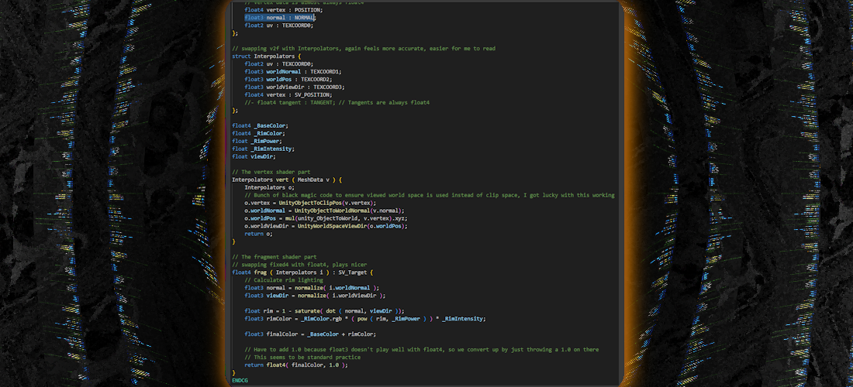Click the 'This seems to be standard practice' comment

(302, 357)
